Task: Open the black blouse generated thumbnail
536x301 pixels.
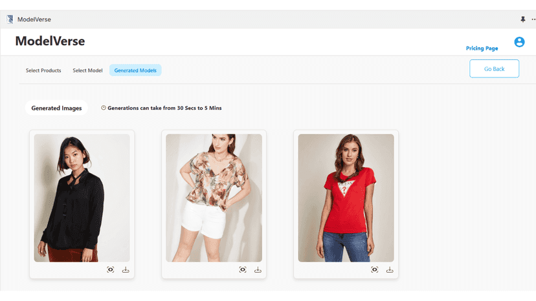Action: tap(82, 198)
